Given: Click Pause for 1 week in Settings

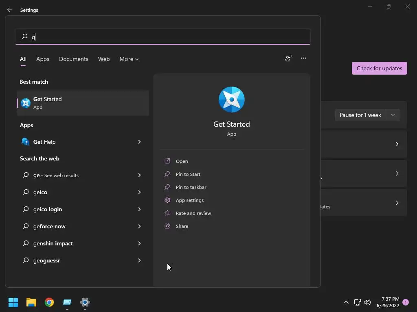Looking at the screenshot, I should [x=360, y=115].
